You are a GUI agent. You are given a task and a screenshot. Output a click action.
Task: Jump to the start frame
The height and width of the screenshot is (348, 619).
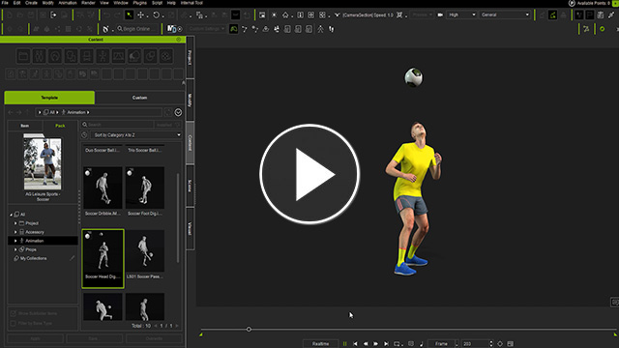coord(355,344)
